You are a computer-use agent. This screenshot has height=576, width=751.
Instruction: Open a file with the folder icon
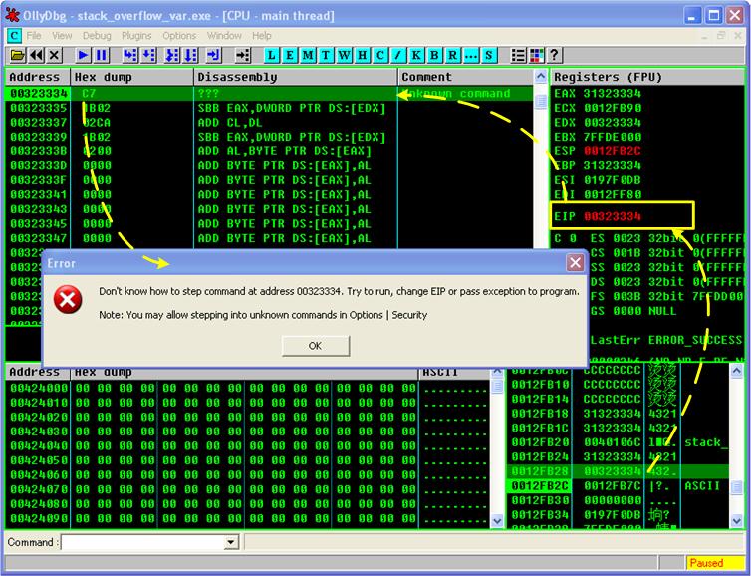point(17,55)
